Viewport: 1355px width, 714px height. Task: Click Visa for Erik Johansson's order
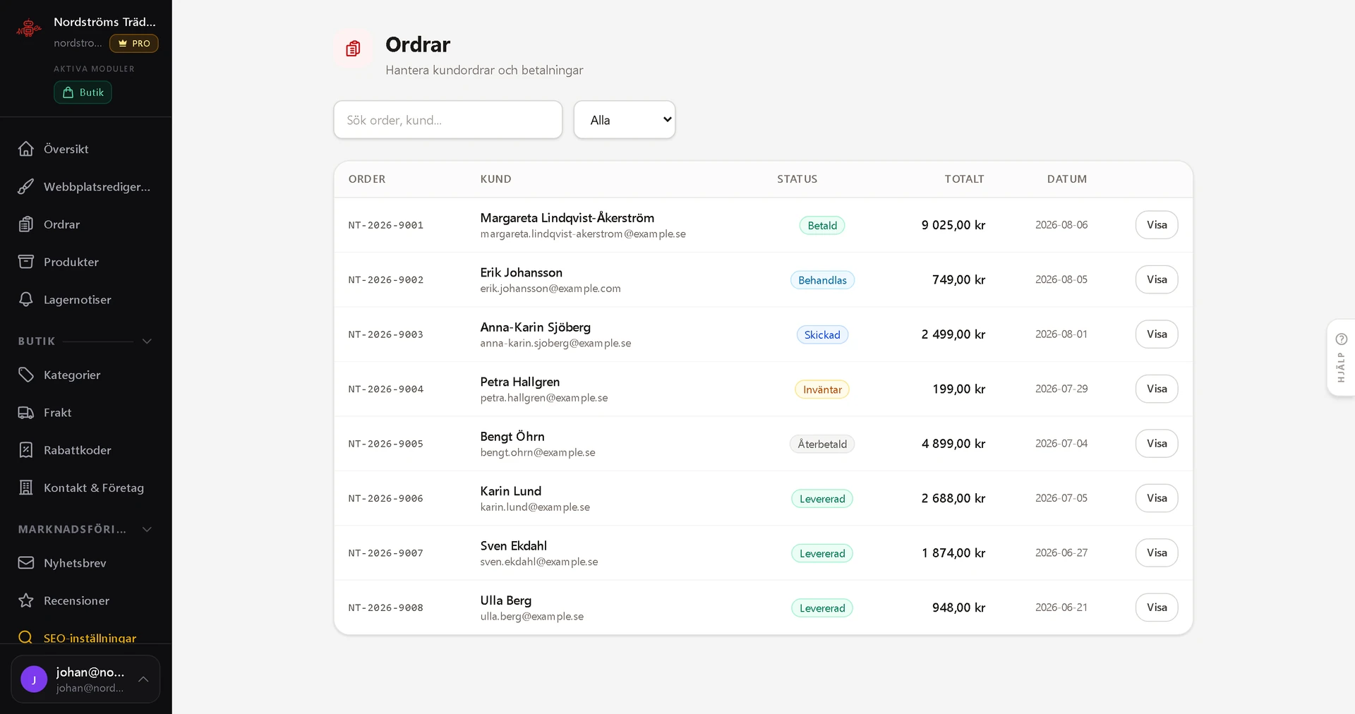pyautogui.click(x=1157, y=279)
